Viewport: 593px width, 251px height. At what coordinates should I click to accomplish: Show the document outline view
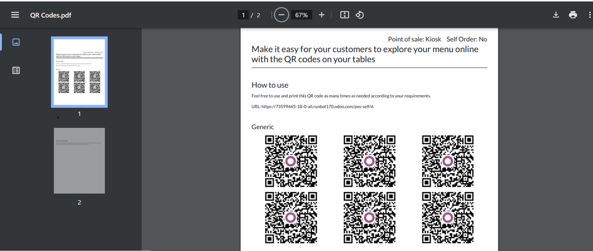16,70
